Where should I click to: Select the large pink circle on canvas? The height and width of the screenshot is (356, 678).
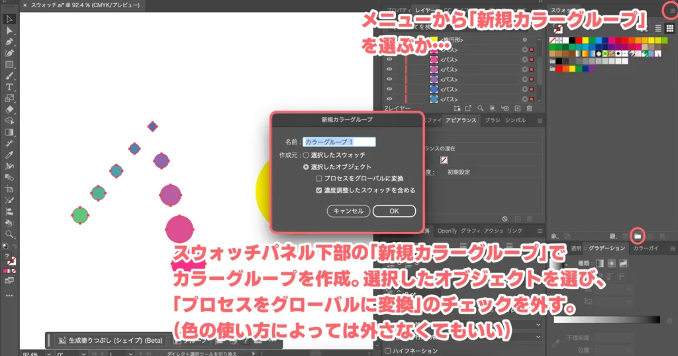click(179, 229)
